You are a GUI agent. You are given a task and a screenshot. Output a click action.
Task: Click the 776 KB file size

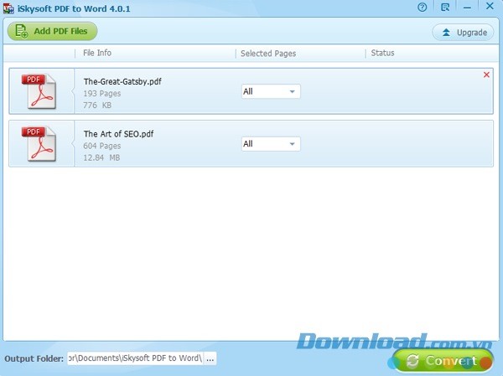(x=97, y=106)
